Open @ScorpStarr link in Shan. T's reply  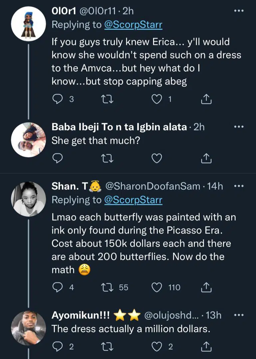coord(133,200)
